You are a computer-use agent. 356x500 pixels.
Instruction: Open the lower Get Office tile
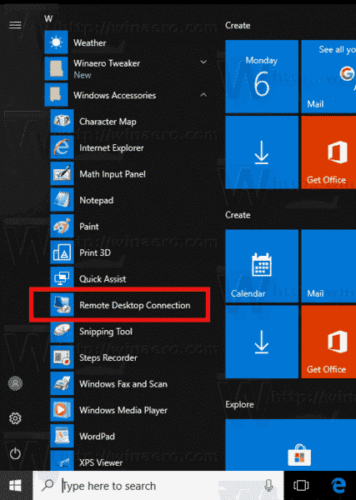click(x=328, y=342)
